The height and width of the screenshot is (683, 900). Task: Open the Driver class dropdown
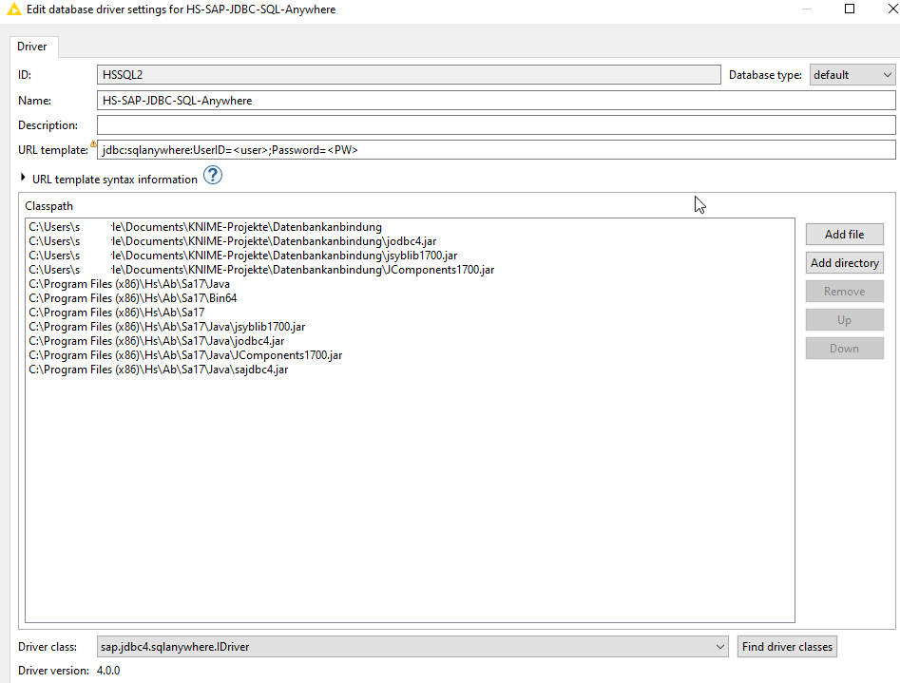pyautogui.click(x=412, y=647)
